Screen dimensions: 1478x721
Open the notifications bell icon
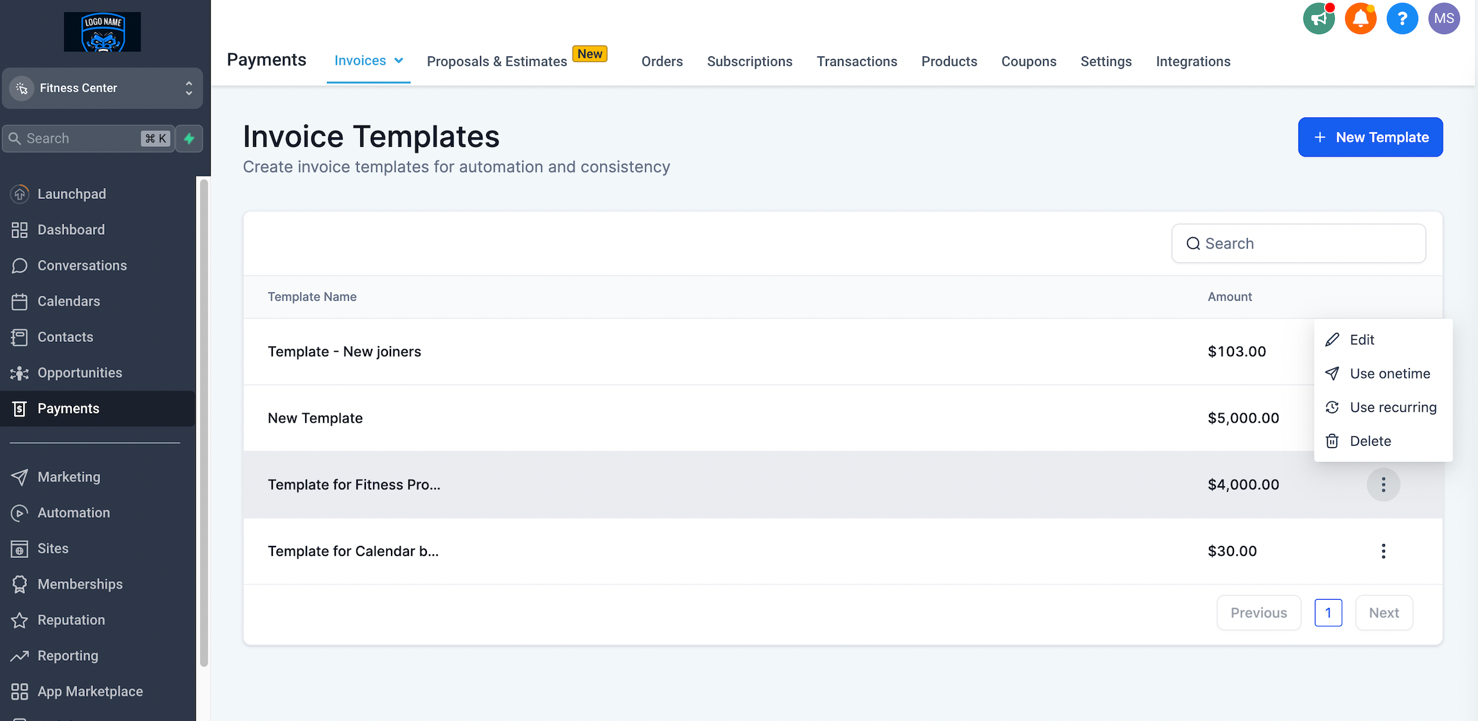click(1361, 19)
